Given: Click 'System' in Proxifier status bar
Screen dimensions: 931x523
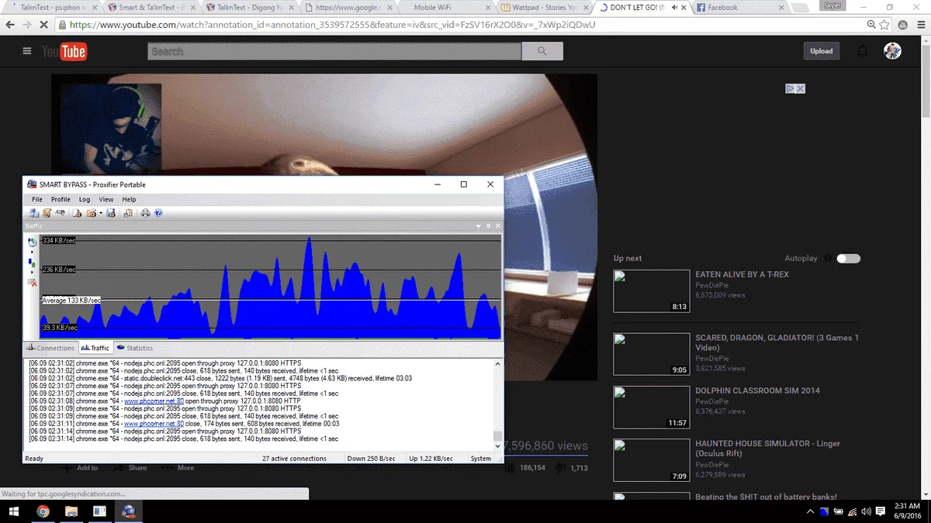Looking at the screenshot, I should point(480,459).
